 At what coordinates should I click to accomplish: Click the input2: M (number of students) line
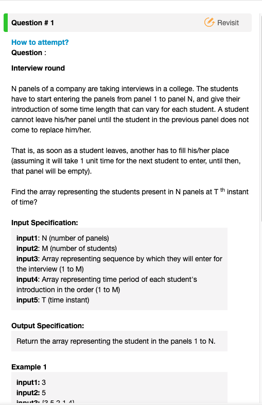(66, 248)
